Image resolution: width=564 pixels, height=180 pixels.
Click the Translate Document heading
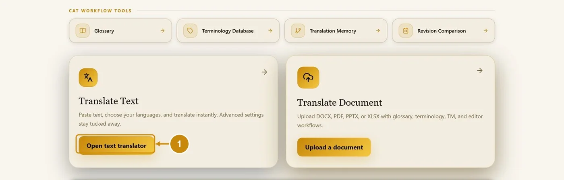(x=340, y=102)
